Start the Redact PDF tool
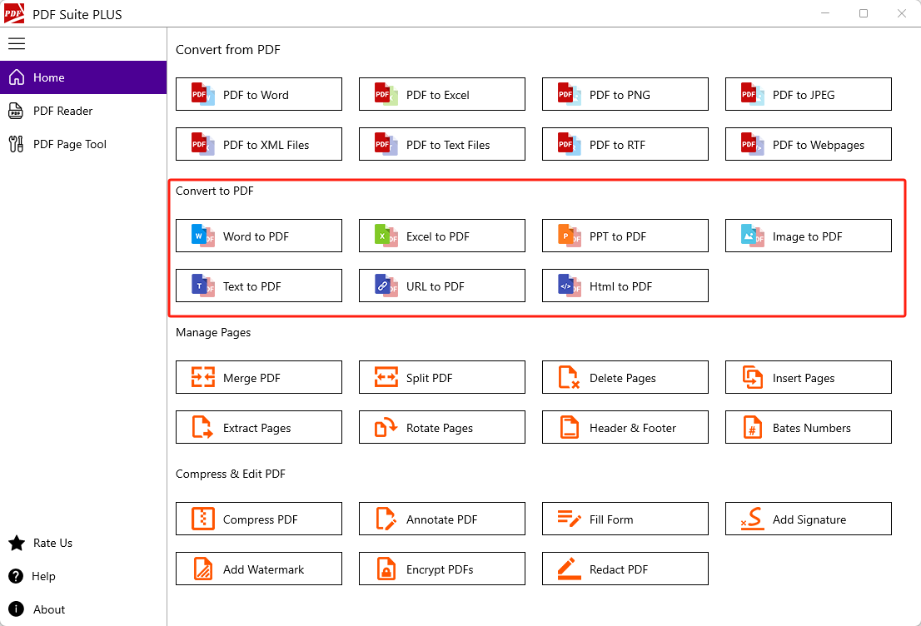The height and width of the screenshot is (626, 921). point(625,569)
